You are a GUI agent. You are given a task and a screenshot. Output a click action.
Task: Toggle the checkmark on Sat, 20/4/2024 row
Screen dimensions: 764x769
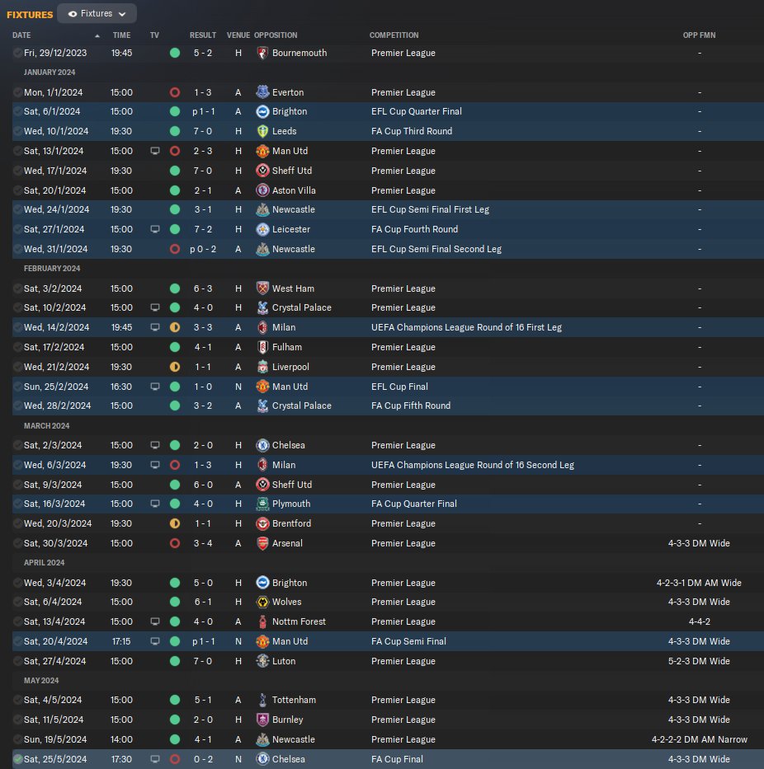tap(17, 641)
